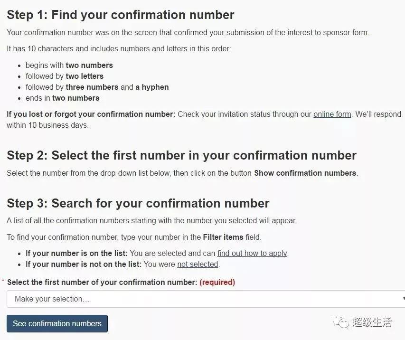405x340 pixels.
Task: Click the red asterisk required marker
Action: [3, 281]
